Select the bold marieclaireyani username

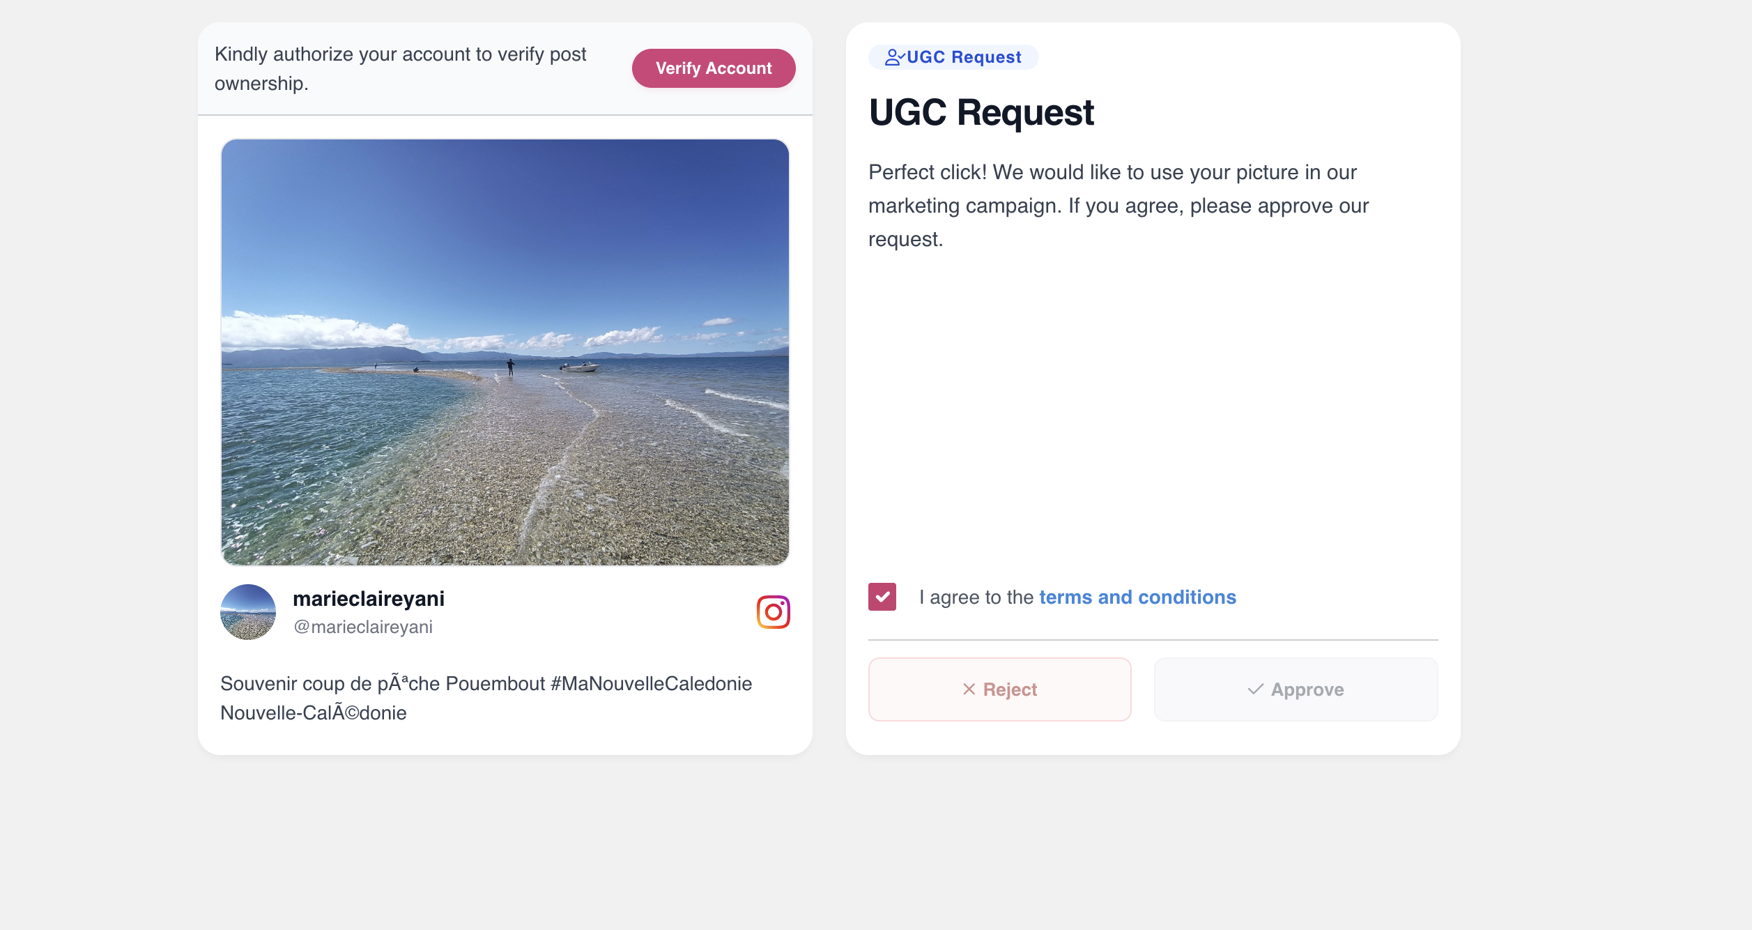point(369,599)
